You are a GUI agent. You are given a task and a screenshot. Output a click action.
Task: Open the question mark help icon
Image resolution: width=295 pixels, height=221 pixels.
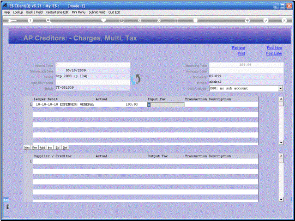[30, 21]
